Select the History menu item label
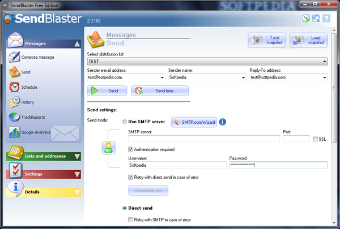The image size is (340, 229). pyautogui.click(x=28, y=102)
